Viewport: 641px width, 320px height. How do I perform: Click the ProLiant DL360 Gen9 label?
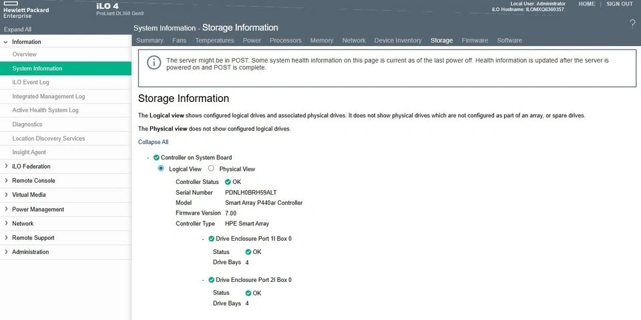(120, 13)
